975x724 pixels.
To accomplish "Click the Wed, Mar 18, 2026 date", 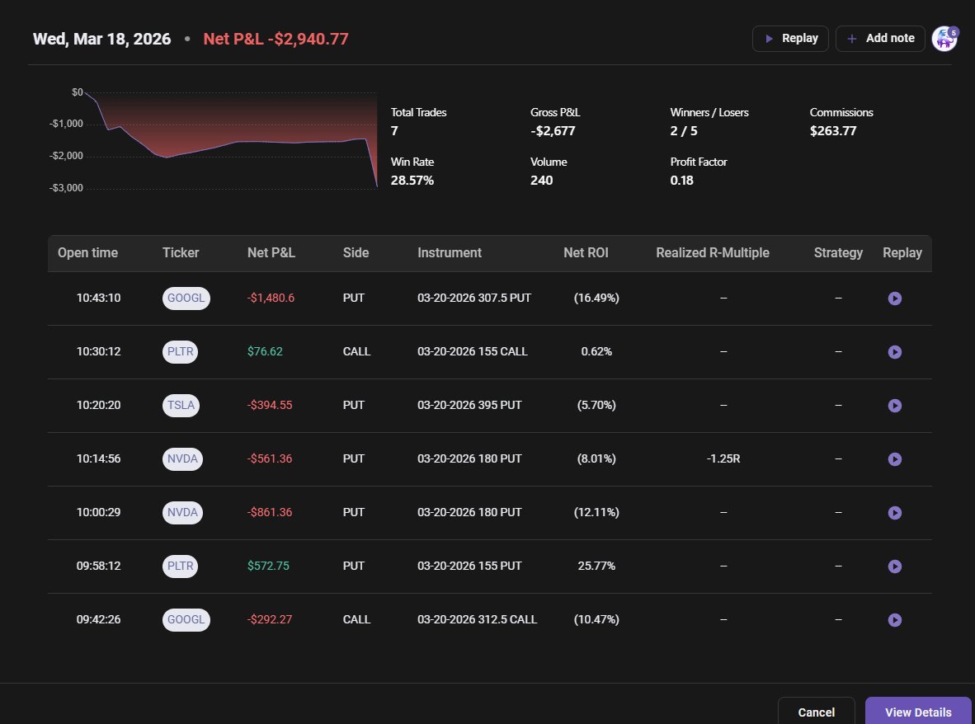I will coord(102,39).
